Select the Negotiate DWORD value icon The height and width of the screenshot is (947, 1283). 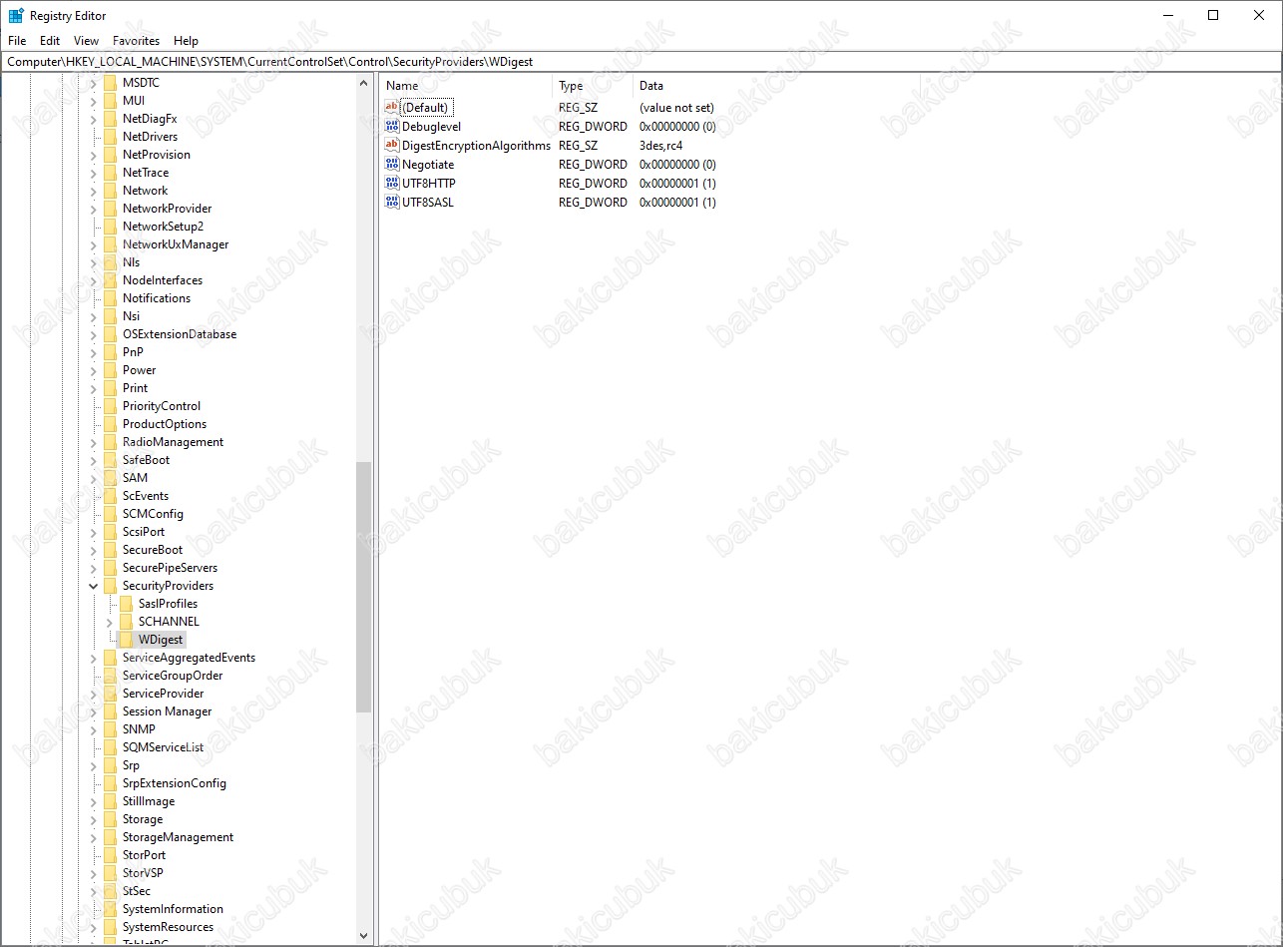tap(391, 165)
